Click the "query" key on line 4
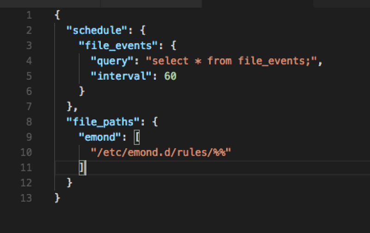This screenshot has width=370, height=233. pos(112,61)
